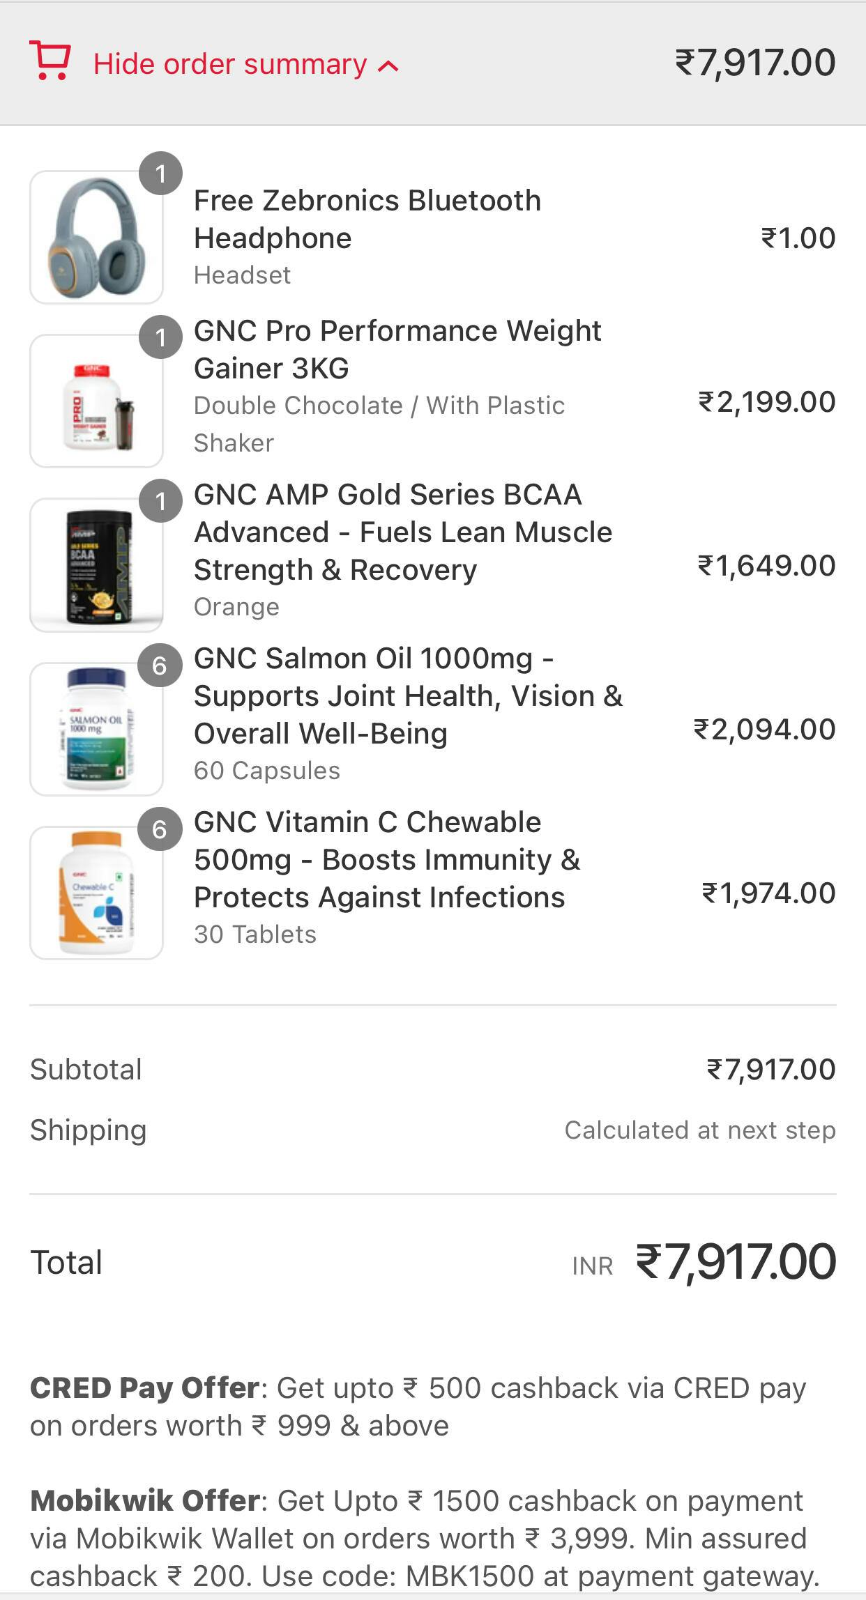
Task: Click quantity badge on Weight Gainer
Action: click(x=160, y=337)
